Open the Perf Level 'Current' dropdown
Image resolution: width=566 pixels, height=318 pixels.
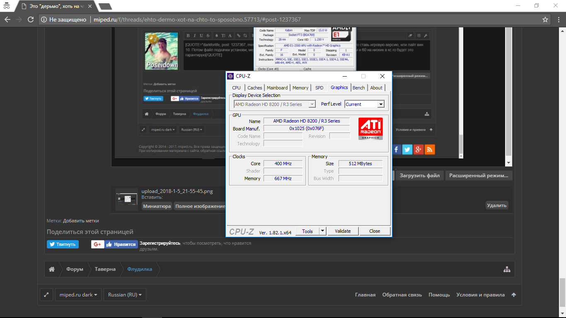pyautogui.click(x=365, y=104)
